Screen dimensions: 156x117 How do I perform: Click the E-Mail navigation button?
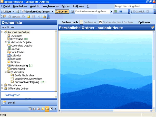point(29,103)
